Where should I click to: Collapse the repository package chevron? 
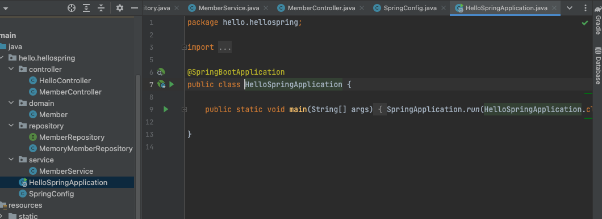[11, 126]
